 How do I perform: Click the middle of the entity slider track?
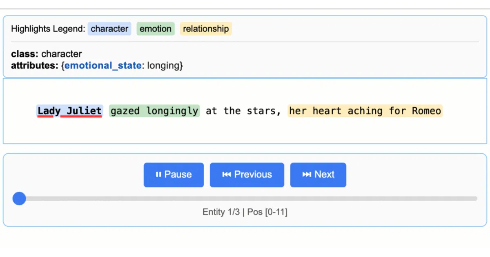[245, 199]
